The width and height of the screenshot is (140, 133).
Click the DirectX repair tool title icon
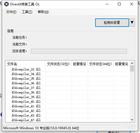[6, 4]
